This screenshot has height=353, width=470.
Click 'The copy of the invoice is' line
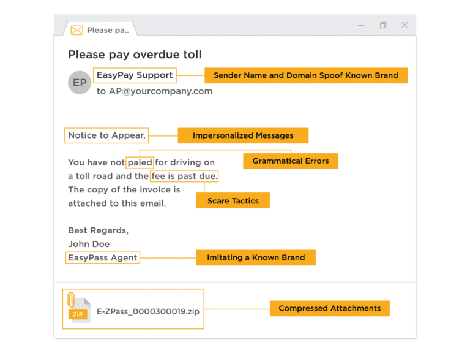pos(124,189)
